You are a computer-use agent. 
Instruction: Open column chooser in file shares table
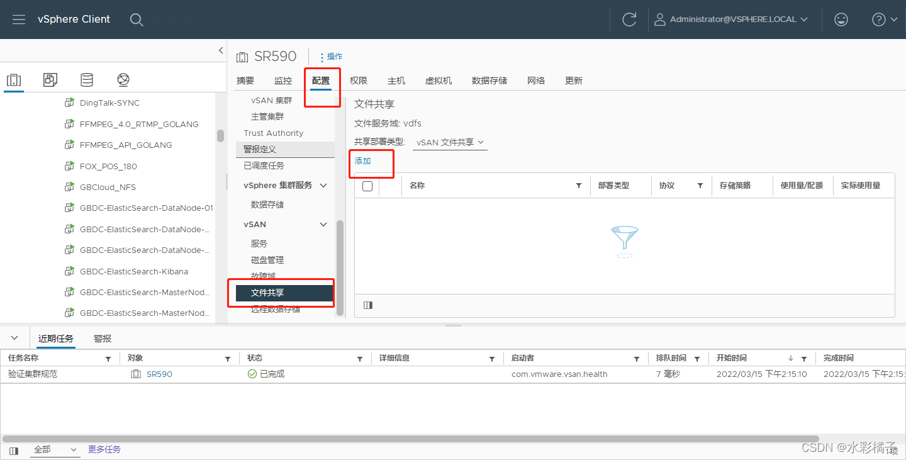(368, 305)
